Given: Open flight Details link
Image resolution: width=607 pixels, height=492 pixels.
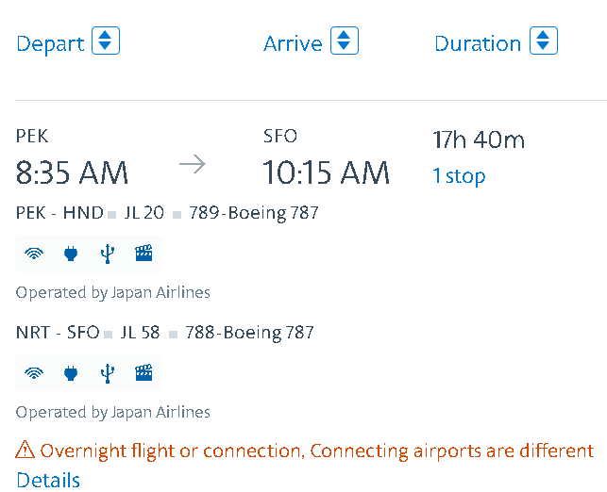Looking at the screenshot, I should [48, 480].
